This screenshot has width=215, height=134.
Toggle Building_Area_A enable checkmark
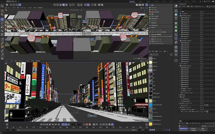tap(203, 66)
